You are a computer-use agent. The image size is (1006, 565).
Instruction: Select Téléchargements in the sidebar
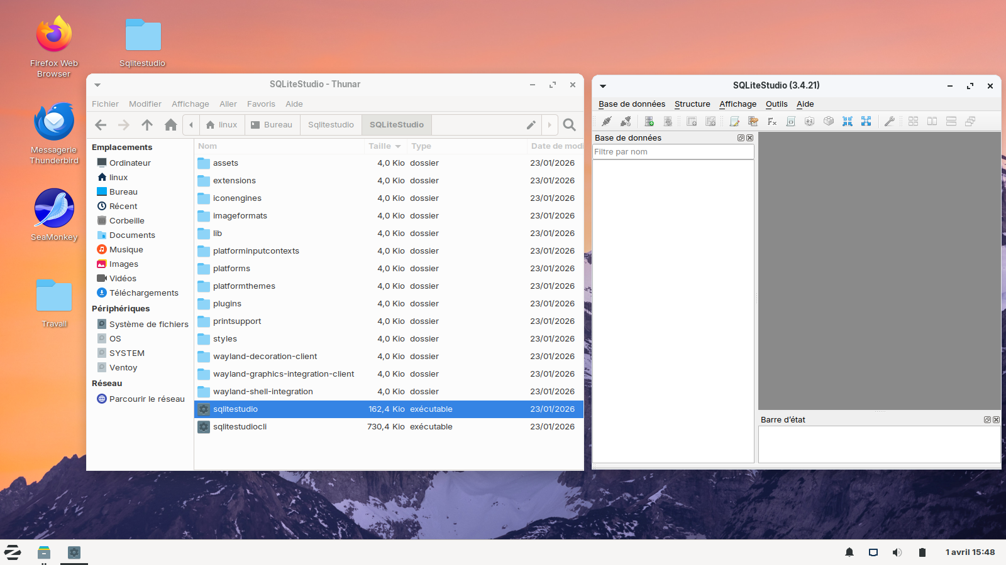[x=143, y=293]
